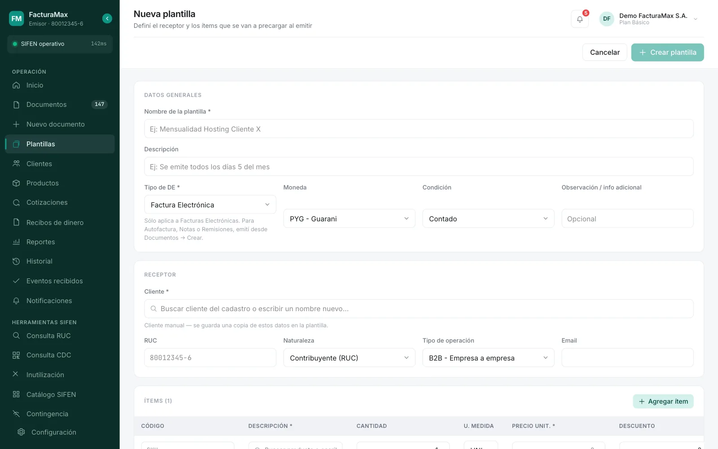Click the Inutilización X icon
718x449 pixels.
click(16, 374)
